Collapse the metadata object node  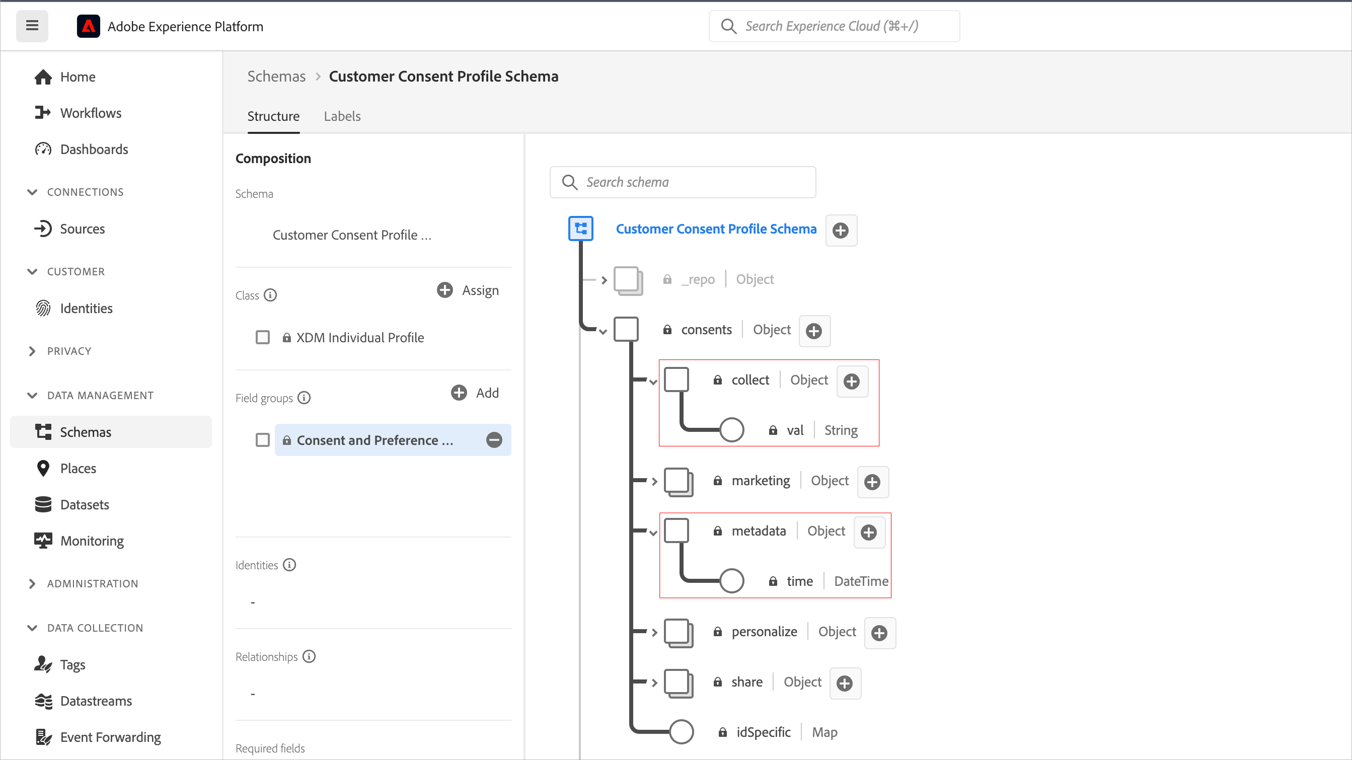[x=653, y=533]
